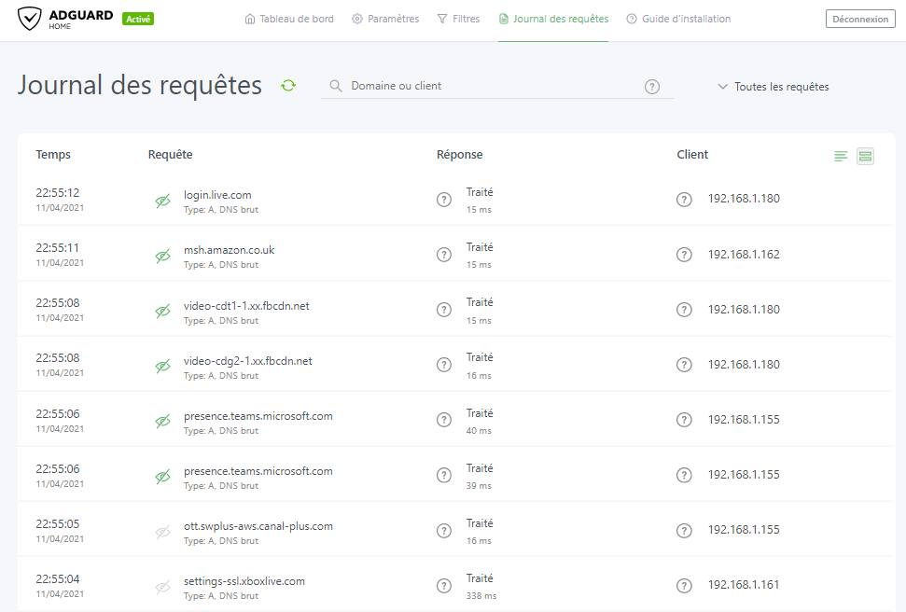Image resolution: width=906 pixels, height=612 pixels.
Task: Click the Requête column header
Action: click(x=171, y=154)
